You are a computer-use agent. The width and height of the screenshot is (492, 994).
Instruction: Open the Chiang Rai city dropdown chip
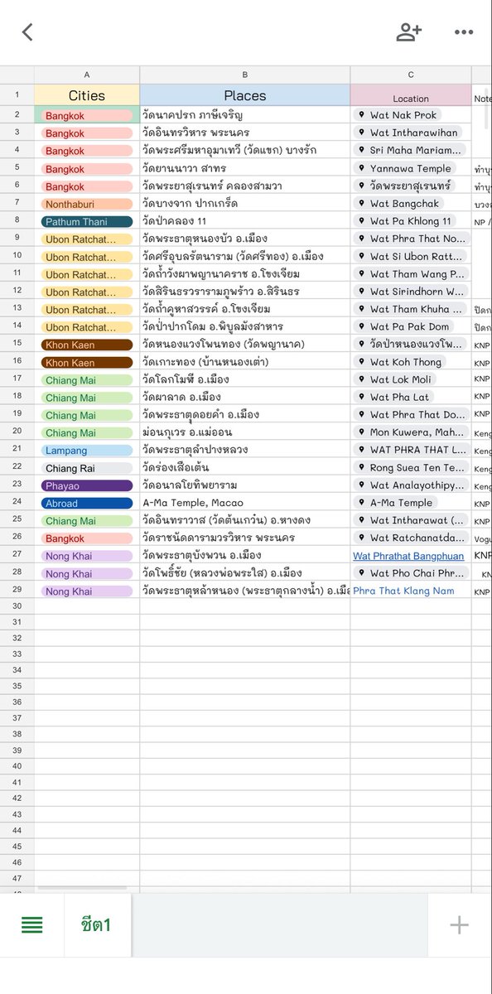(87, 469)
